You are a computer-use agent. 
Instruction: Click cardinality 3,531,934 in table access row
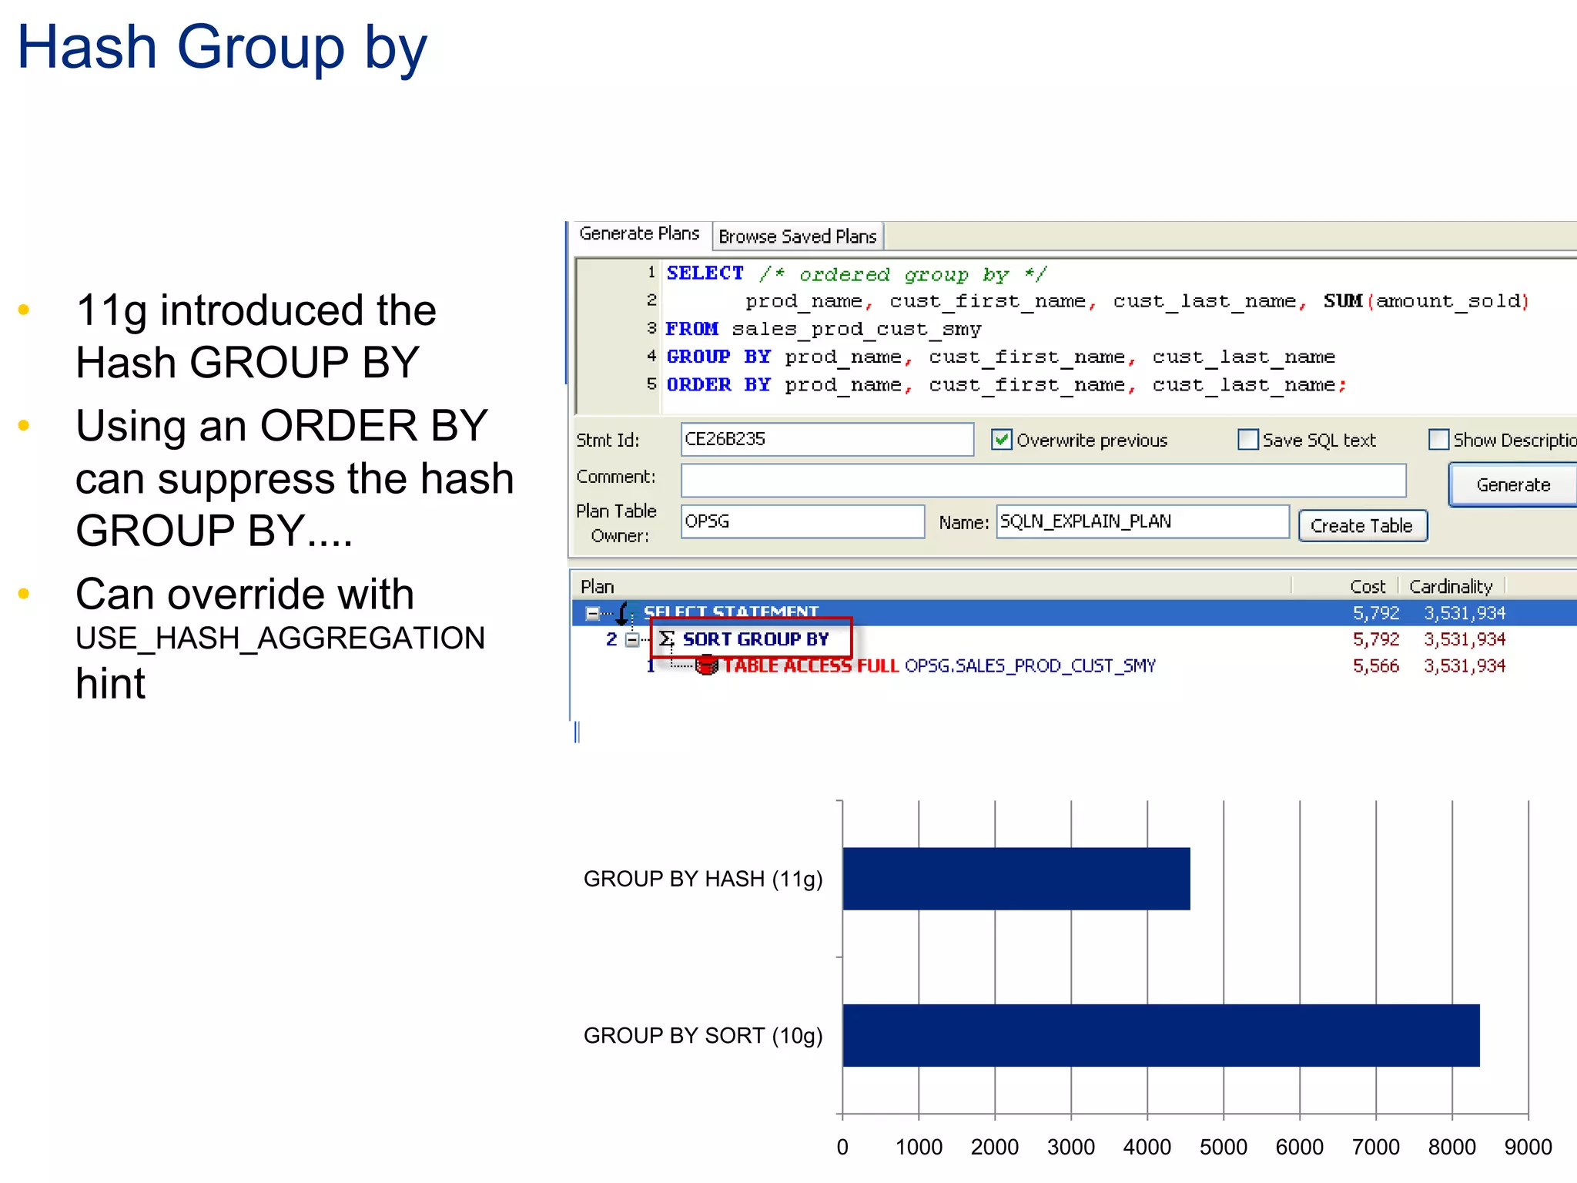pyautogui.click(x=1465, y=665)
